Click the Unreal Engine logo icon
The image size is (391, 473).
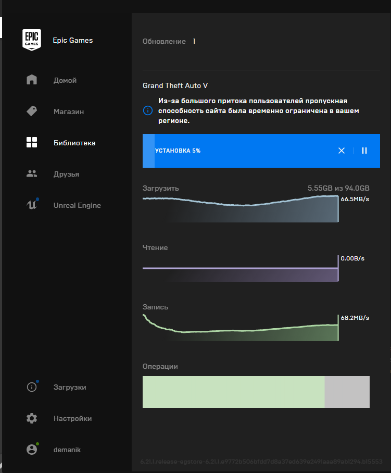click(x=32, y=205)
